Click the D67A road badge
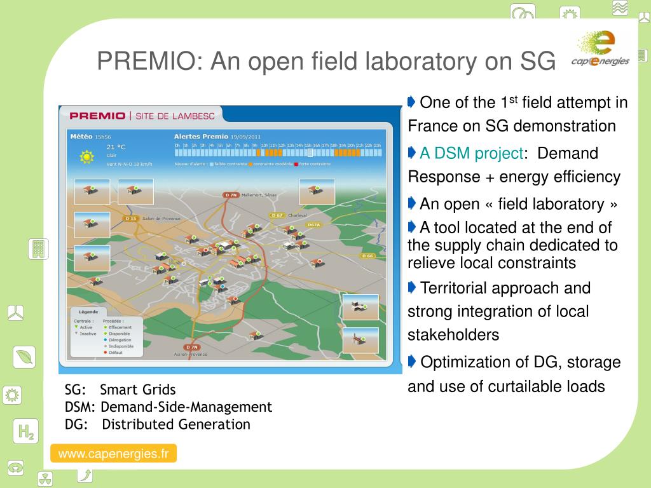The image size is (651, 488). point(313,225)
